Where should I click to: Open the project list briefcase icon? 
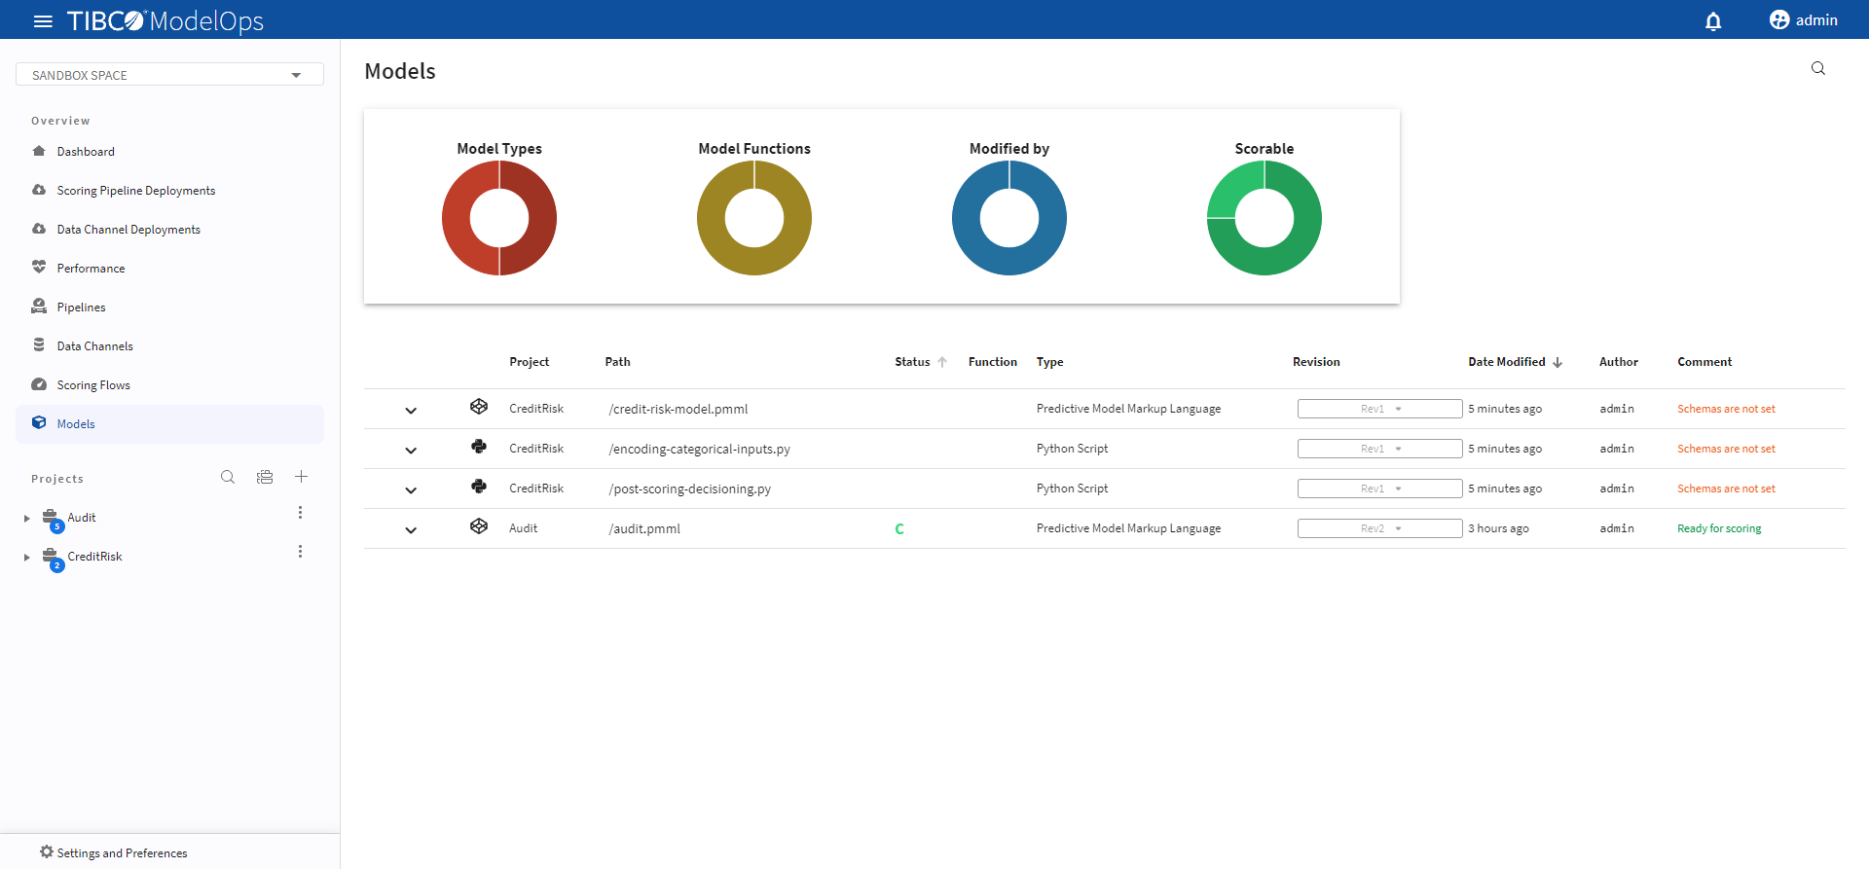tap(265, 477)
